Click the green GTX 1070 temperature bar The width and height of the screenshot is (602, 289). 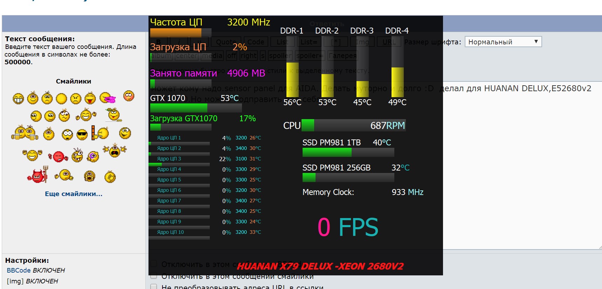coord(196,108)
